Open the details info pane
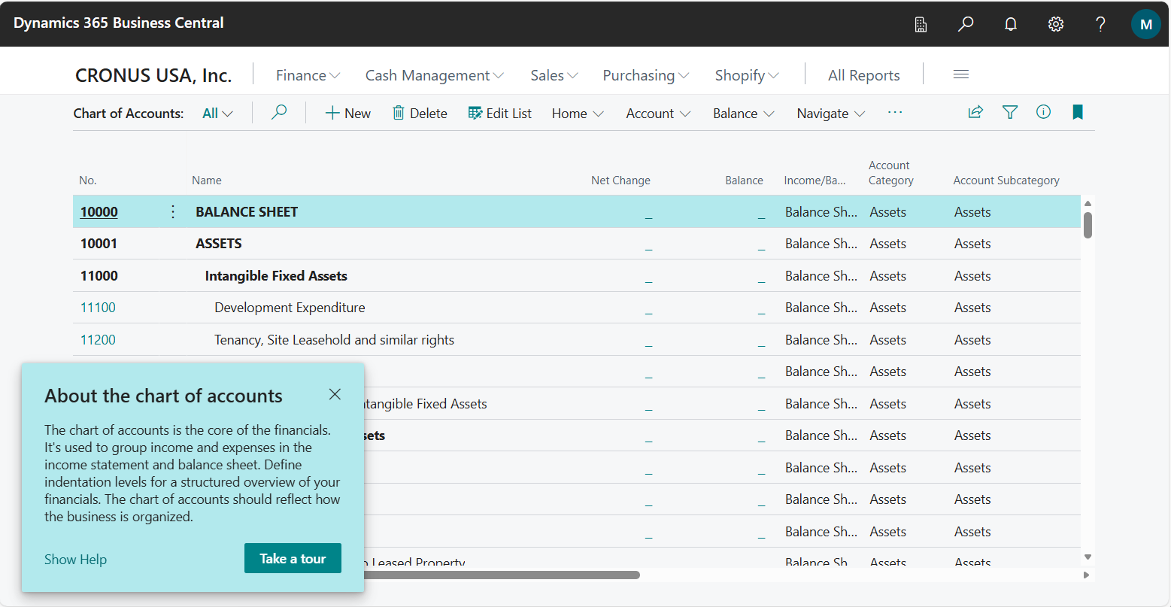 pos(1043,111)
